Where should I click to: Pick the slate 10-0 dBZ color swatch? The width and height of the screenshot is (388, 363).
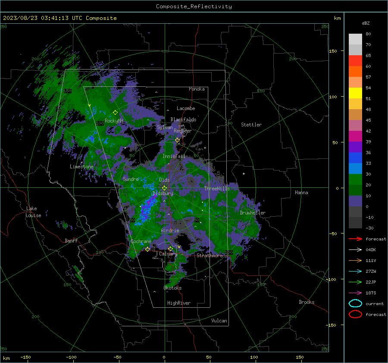355,201
